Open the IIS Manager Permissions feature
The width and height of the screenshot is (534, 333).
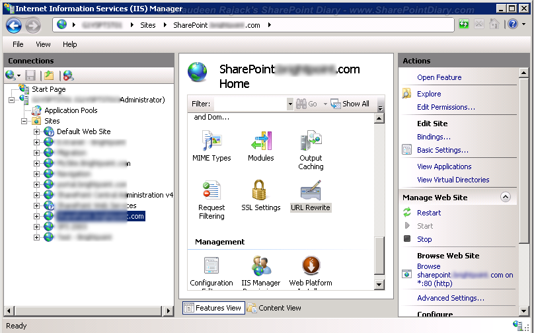261,273
